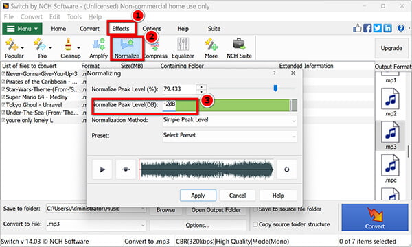The image size is (412, 247).
Task: Share on Twitter icon
Action: (377, 28)
